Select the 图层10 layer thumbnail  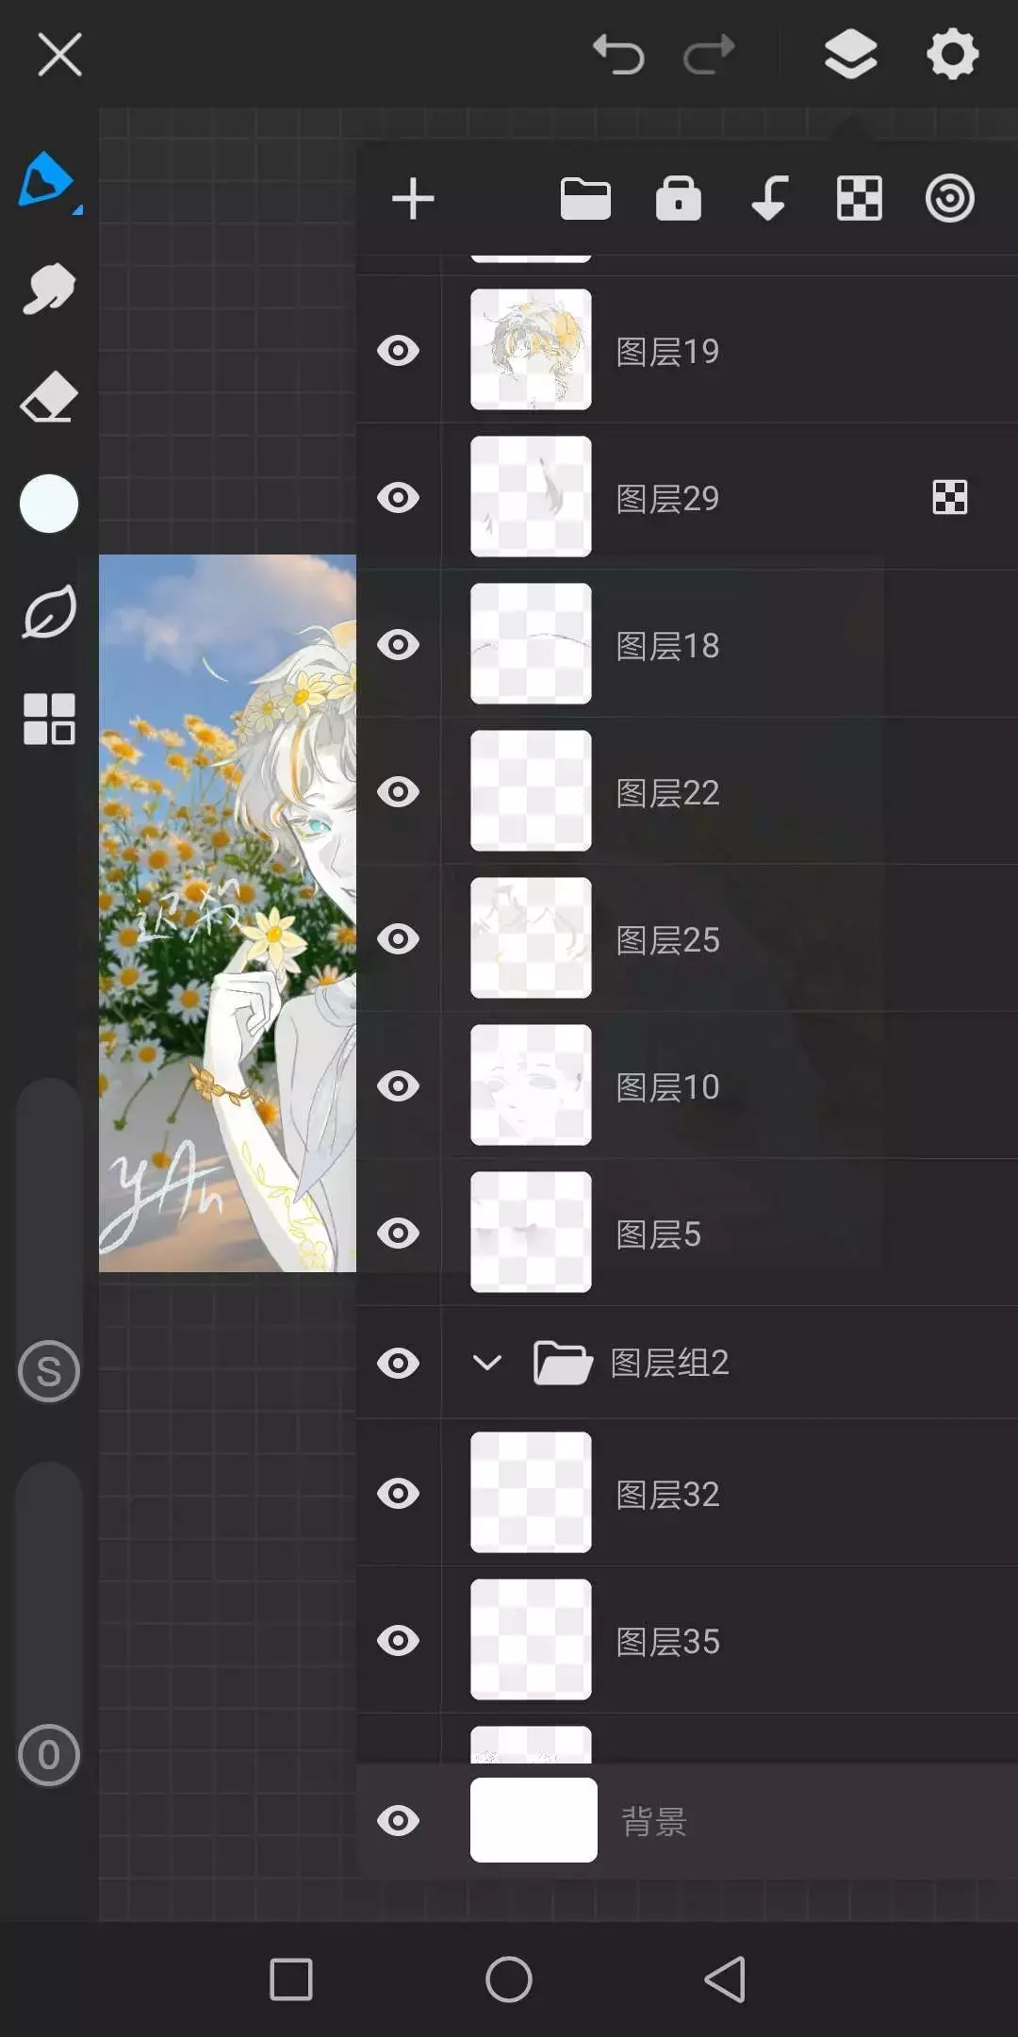[531, 1085]
